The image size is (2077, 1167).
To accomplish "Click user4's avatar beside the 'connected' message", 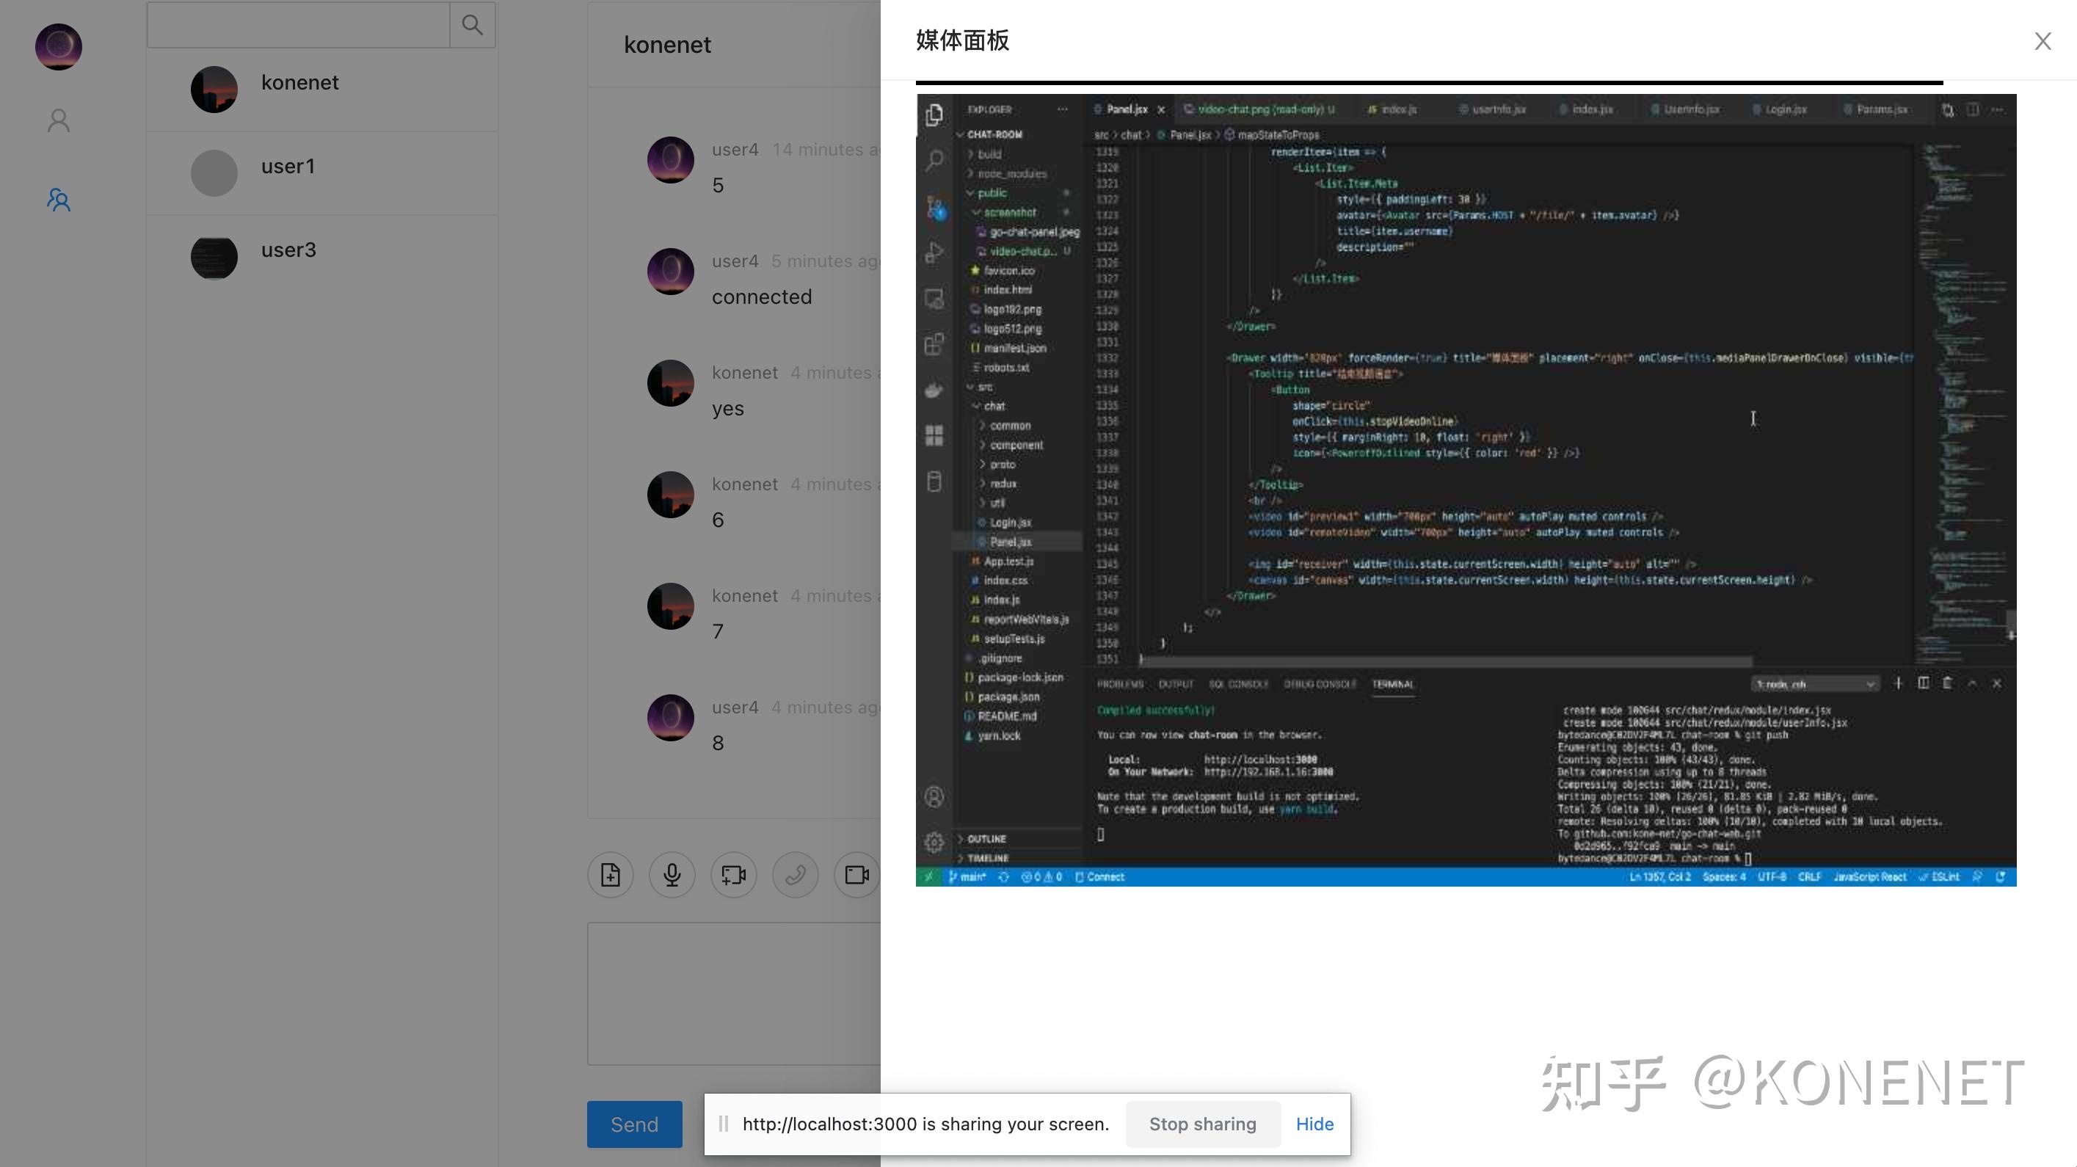I will [670, 272].
